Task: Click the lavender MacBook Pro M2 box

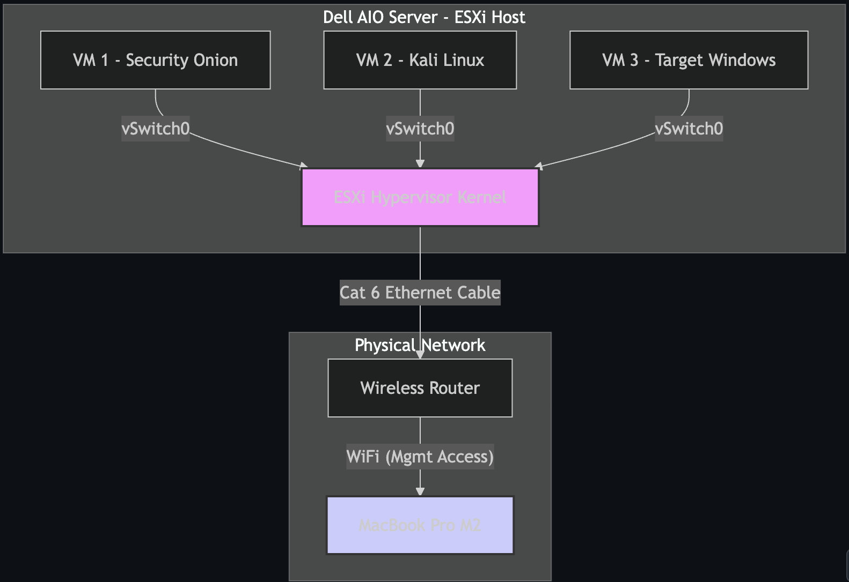Action: [420, 525]
